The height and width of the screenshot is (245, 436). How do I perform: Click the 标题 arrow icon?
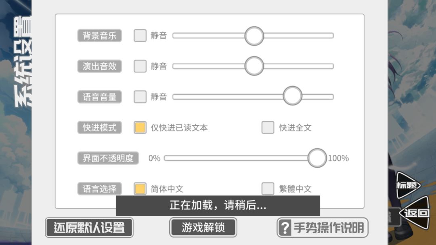408,185
